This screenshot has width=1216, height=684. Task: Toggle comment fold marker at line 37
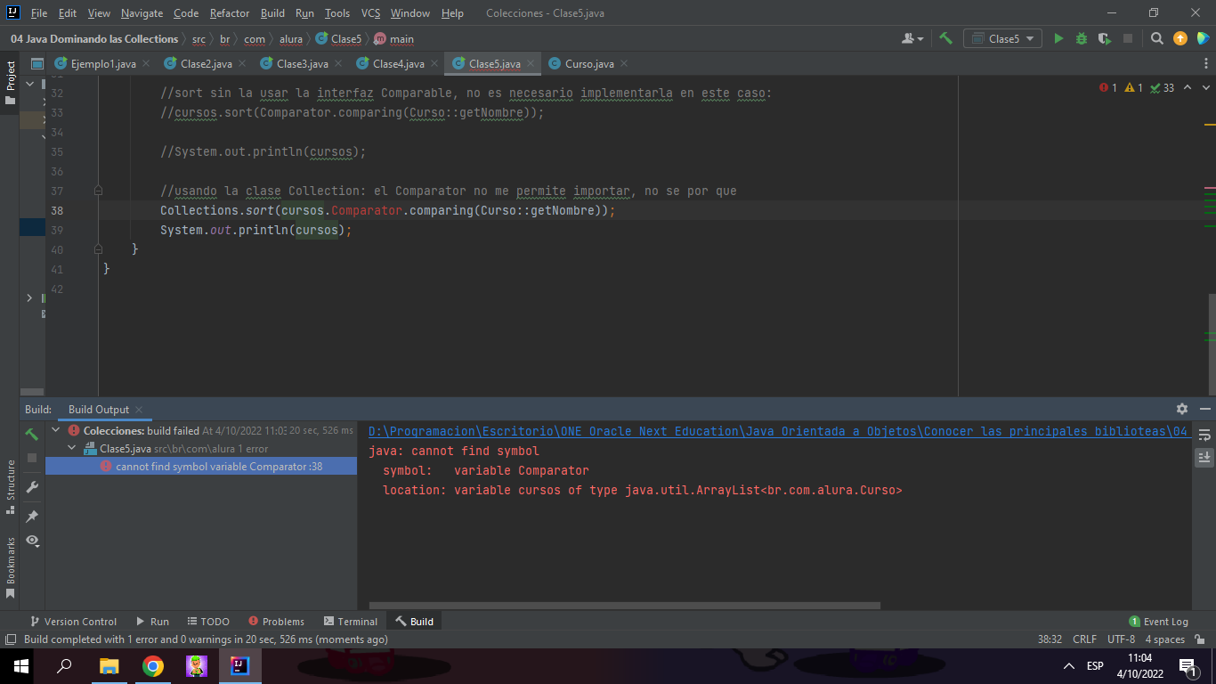(98, 191)
